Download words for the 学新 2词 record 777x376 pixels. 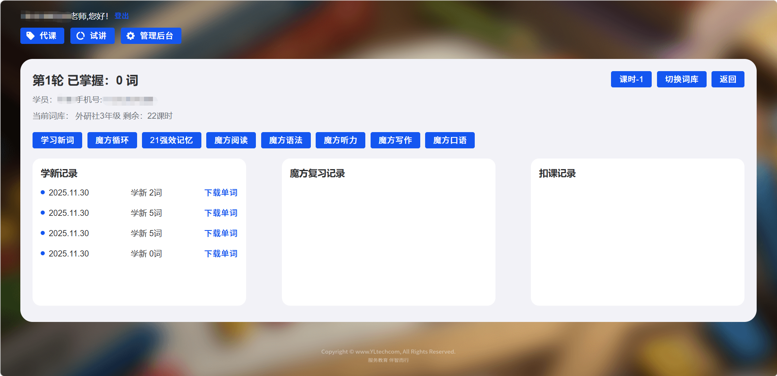[221, 193]
